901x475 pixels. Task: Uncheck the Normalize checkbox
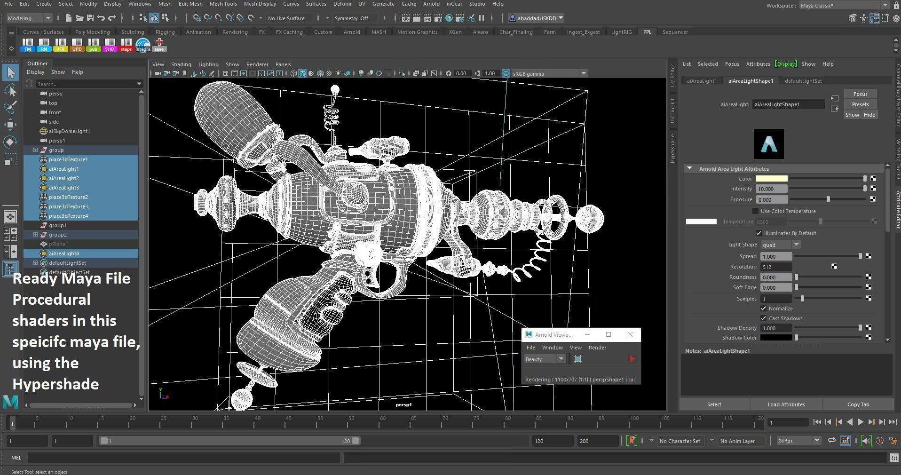coord(763,309)
